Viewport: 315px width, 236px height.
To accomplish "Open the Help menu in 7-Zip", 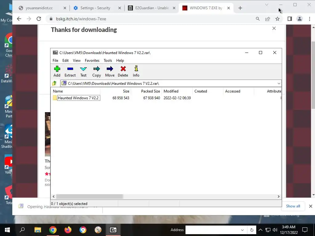I will [x=120, y=61].
